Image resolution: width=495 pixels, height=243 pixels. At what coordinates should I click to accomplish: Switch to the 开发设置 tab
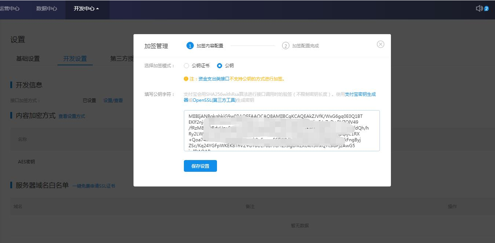point(75,59)
